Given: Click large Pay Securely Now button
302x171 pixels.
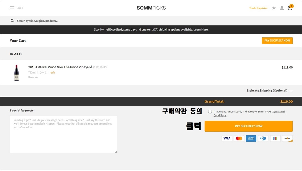Looking at the screenshot, I should tap(249, 126).
